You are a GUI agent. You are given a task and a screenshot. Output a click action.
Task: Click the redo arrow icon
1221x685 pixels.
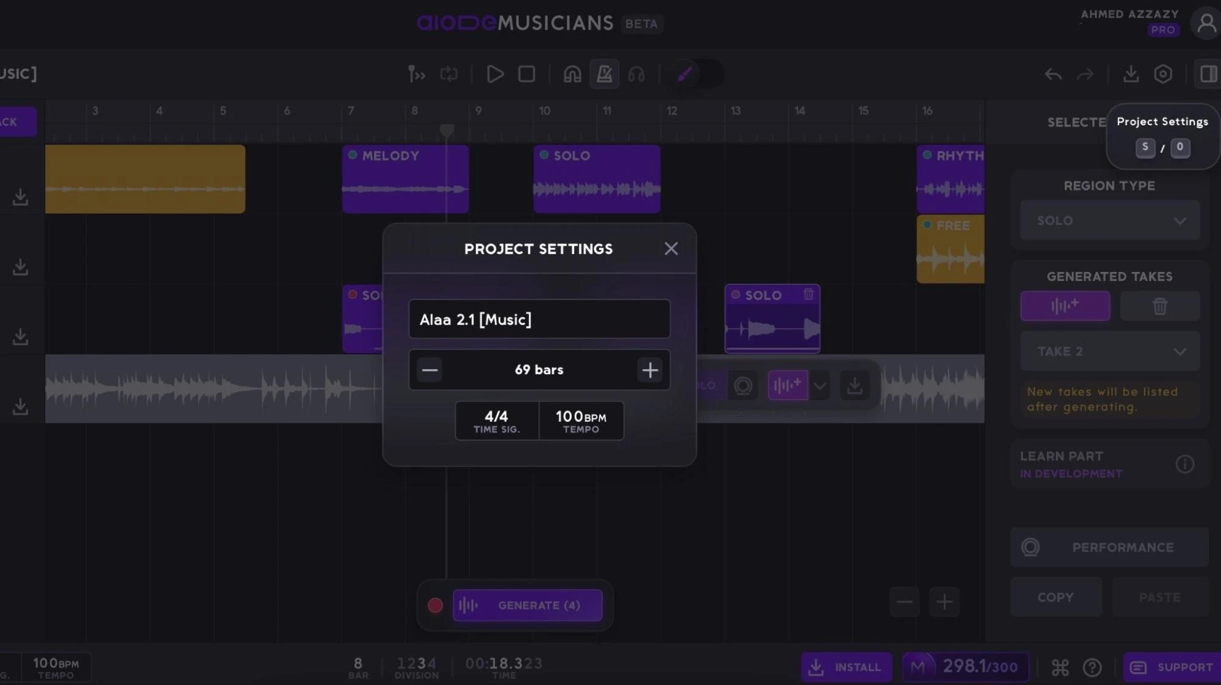click(x=1085, y=75)
